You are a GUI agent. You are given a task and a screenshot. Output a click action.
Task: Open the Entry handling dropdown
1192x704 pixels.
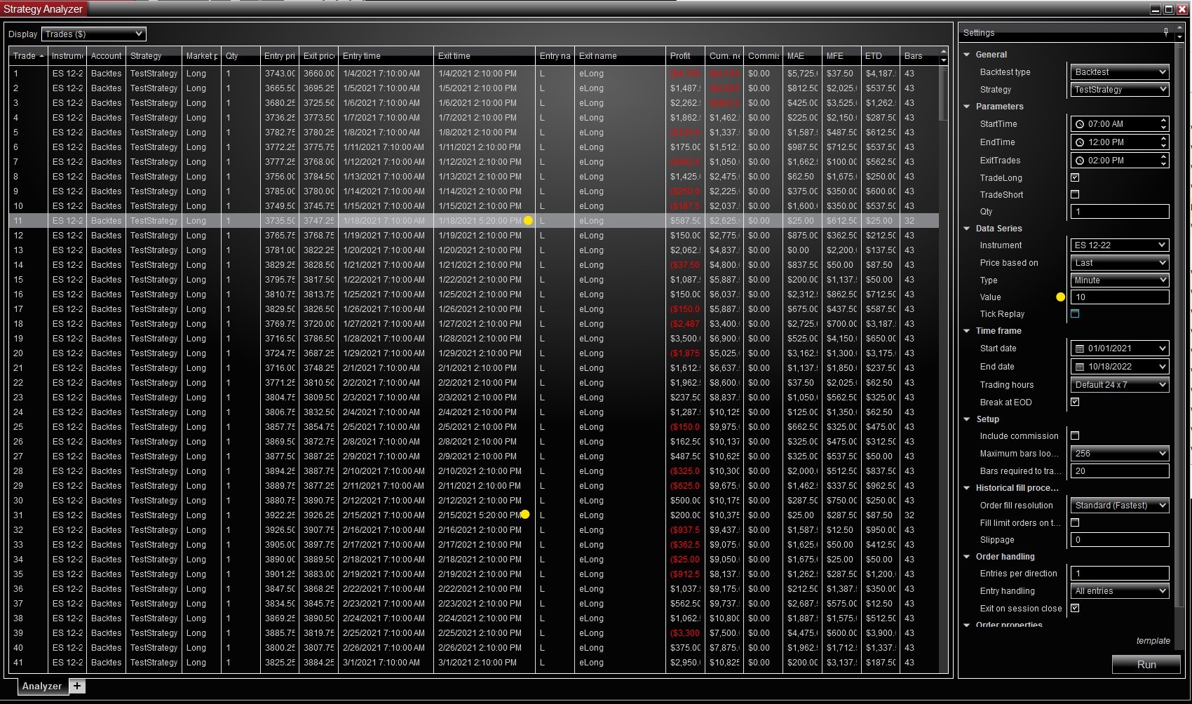pyautogui.click(x=1120, y=591)
